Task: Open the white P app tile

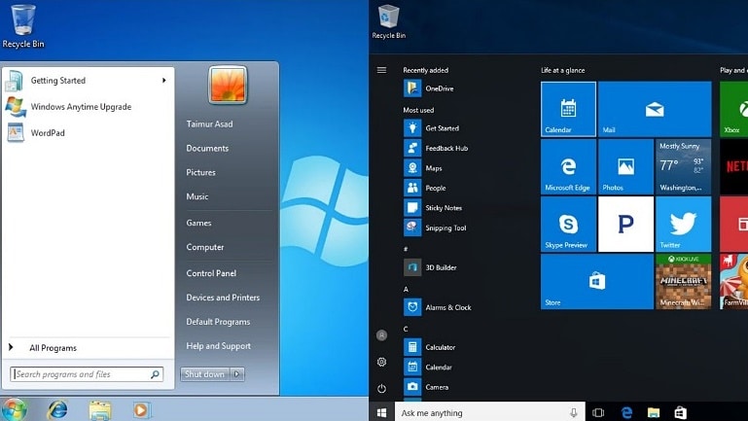Action: [625, 224]
